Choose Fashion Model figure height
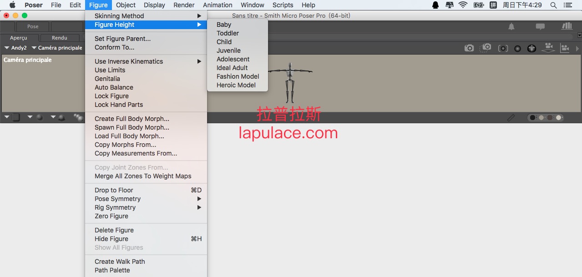Viewport: 582px width, 277px height. pos(238,76)
